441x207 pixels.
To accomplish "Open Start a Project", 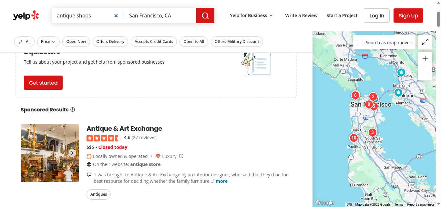I will click(x=342, y=16).
